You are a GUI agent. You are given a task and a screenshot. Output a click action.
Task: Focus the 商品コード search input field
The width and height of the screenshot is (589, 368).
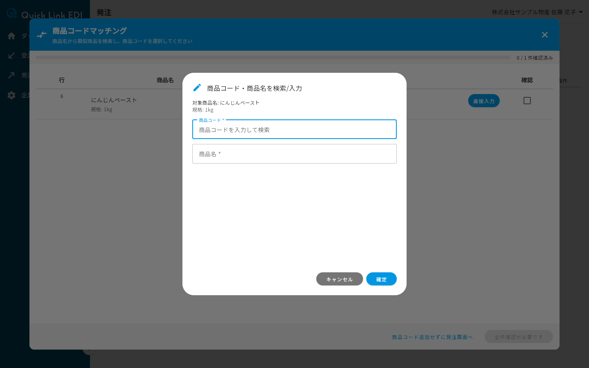click(294, 129)
